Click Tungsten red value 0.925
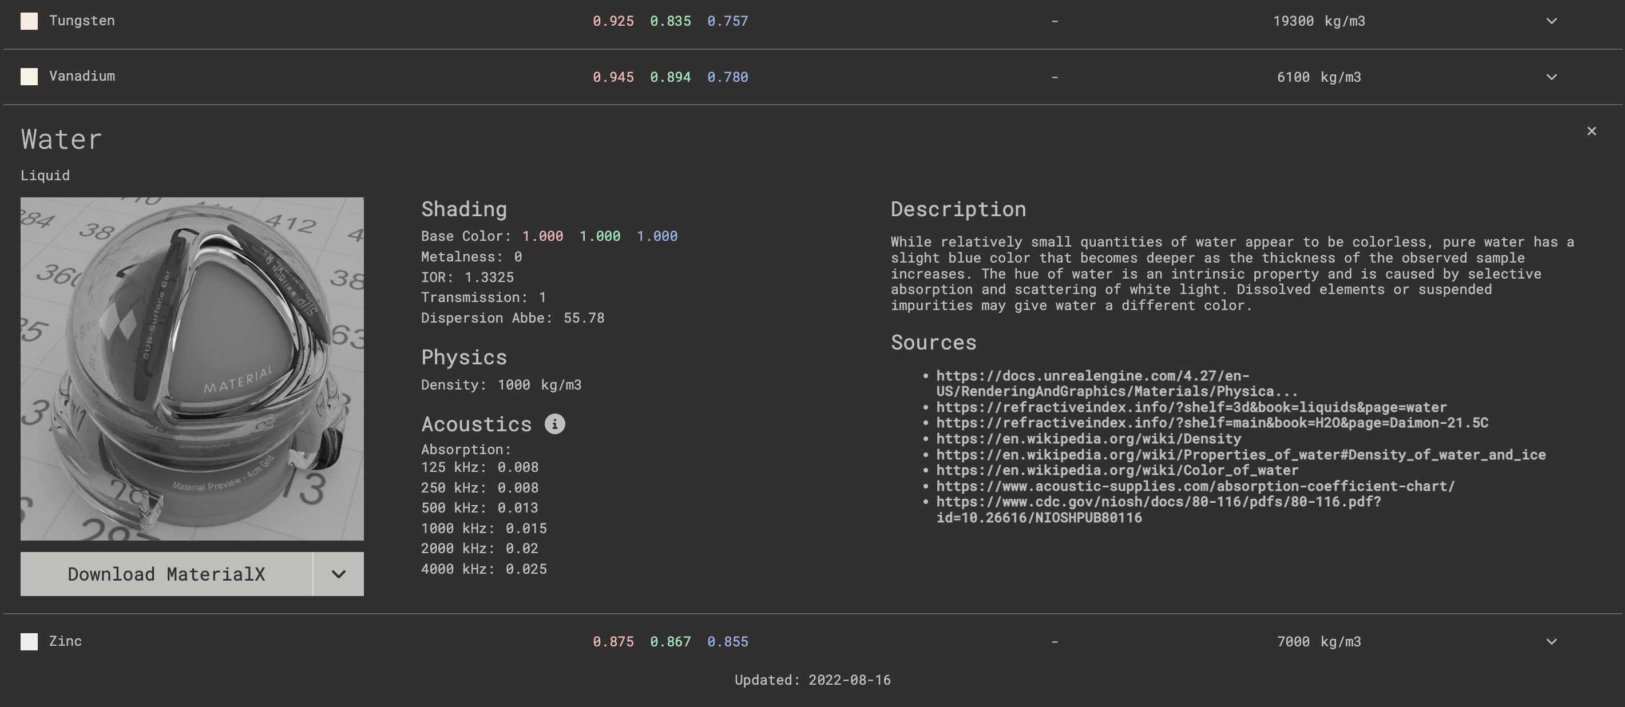The height and width of the screenshot is (707, 1625). 613,21
